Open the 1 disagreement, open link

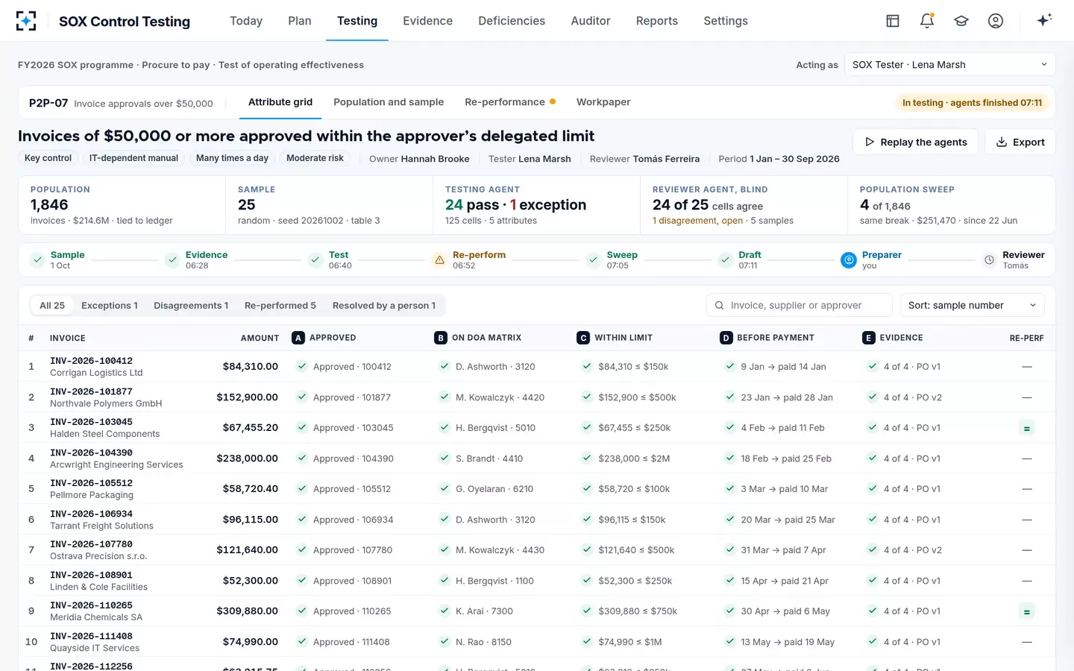coord(697,221)
